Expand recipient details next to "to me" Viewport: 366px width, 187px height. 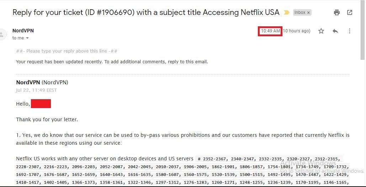(27, 38)
